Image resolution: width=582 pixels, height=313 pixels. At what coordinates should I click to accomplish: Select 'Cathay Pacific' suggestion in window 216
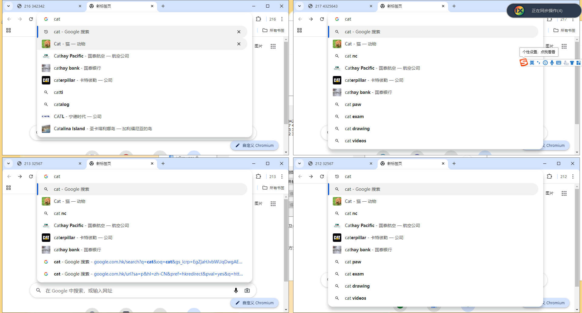(x=142, y=56)
